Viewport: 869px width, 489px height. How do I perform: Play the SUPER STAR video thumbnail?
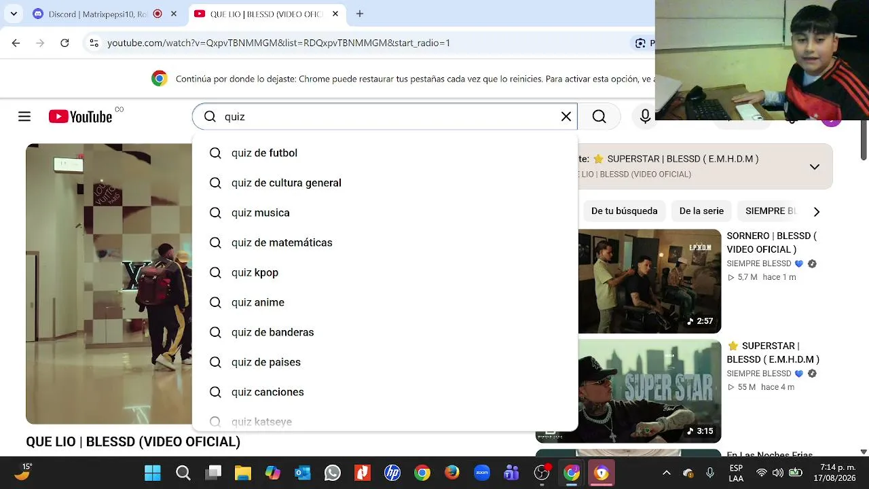point(650,391)
